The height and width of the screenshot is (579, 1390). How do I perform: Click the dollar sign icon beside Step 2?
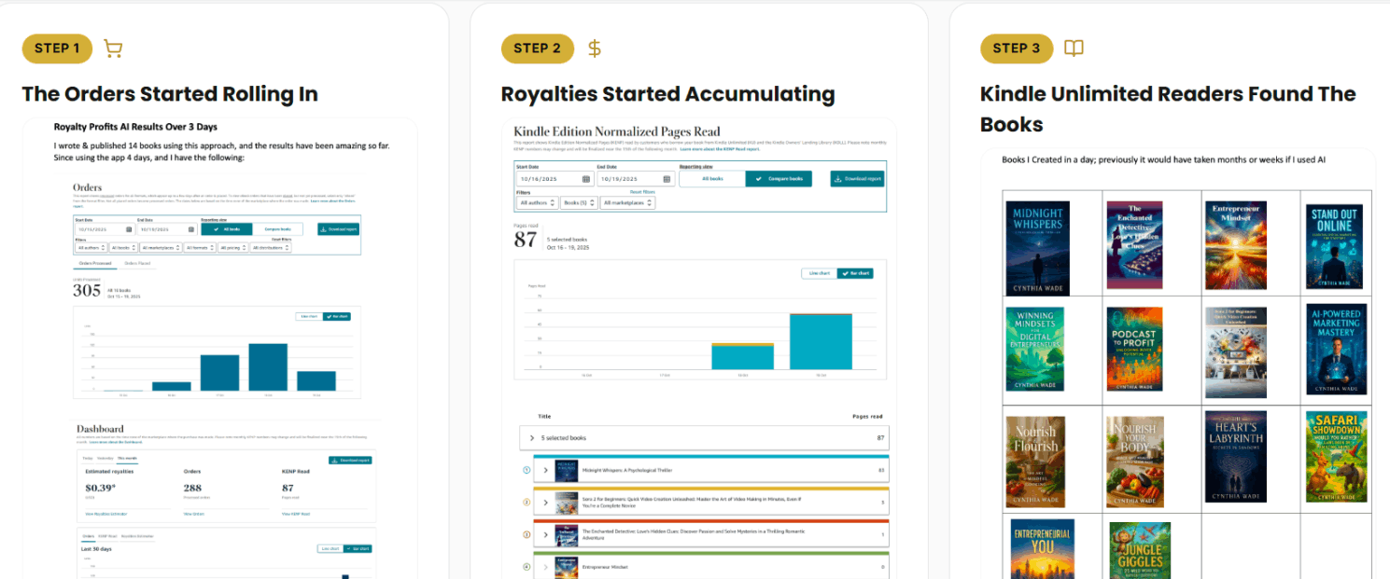[594, 48]
